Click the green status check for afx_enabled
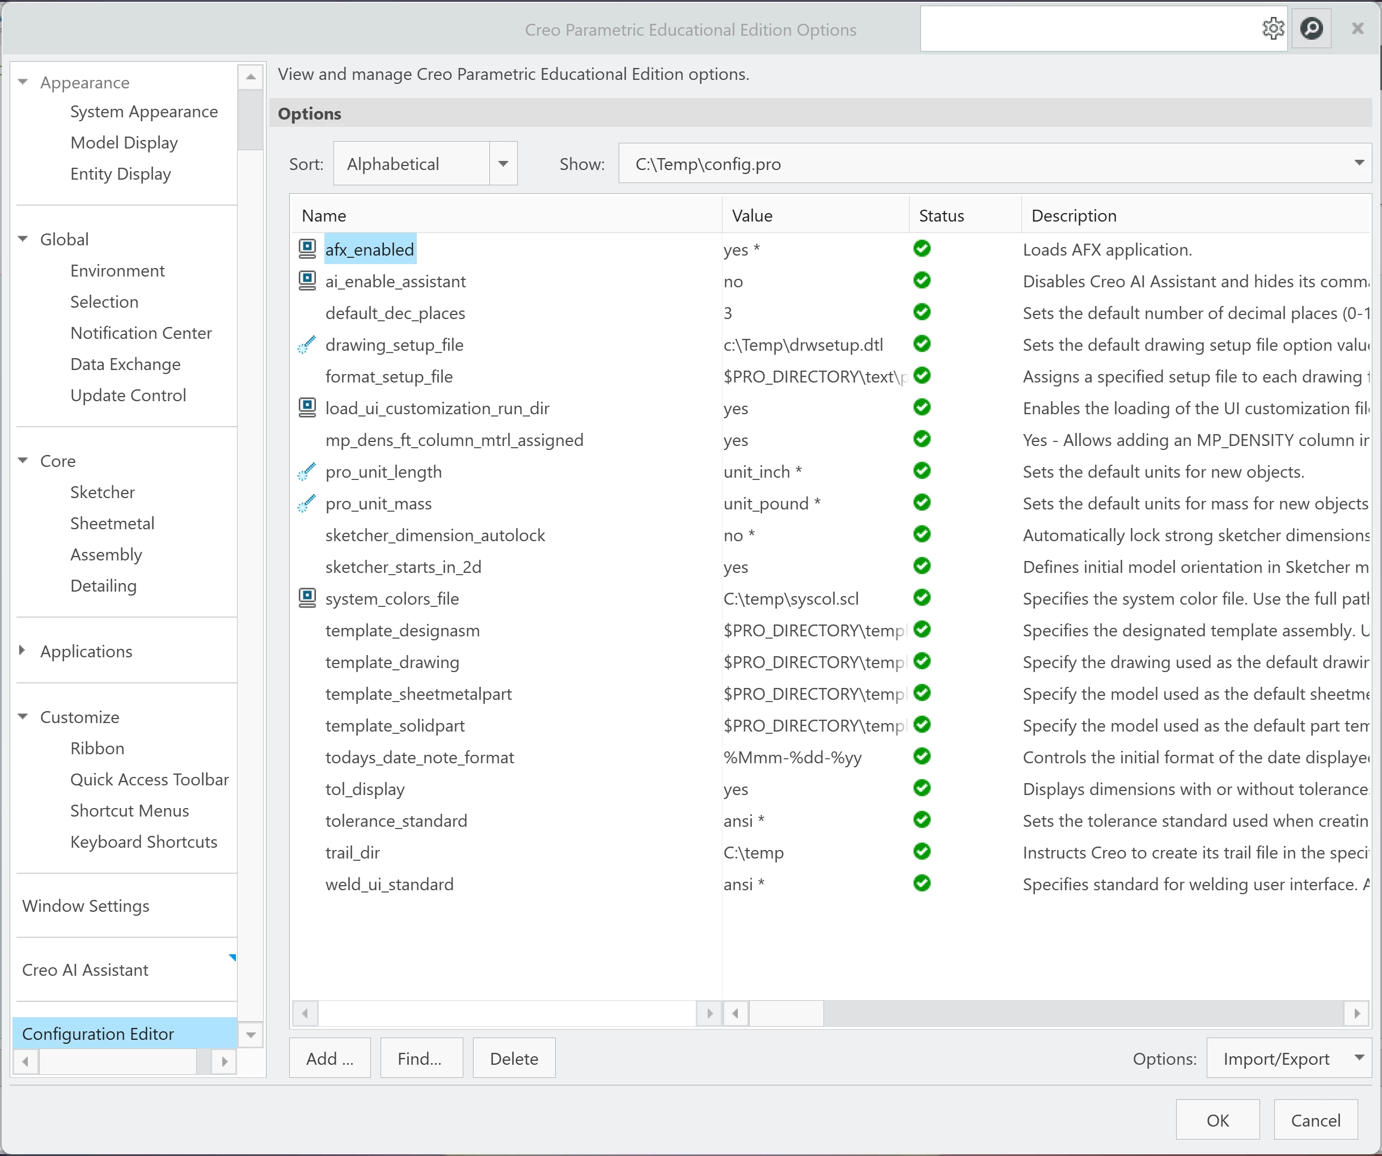Viewport: 1382px width, 1156px height. (x=922, y=249)
